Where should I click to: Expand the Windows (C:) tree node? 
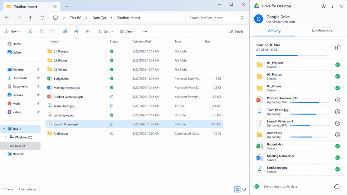(6, 137)
